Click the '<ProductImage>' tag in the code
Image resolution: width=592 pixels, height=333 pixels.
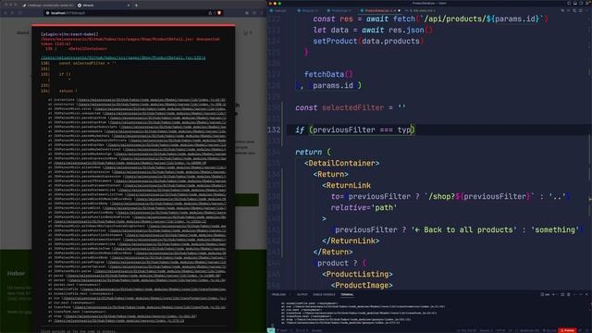[362, 285]
